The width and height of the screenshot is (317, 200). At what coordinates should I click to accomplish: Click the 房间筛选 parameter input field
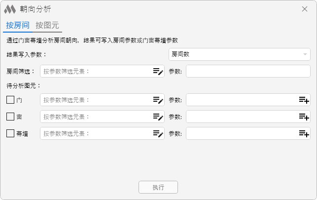tap(248, 71)
